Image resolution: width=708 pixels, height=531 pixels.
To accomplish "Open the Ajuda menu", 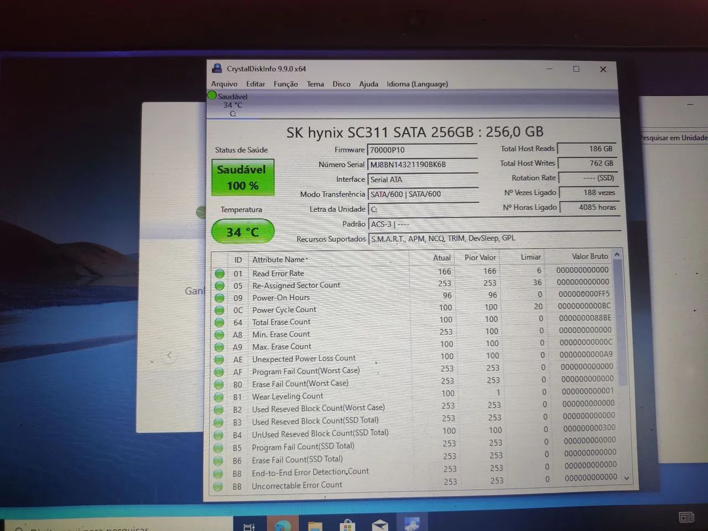I will [368, 84].
